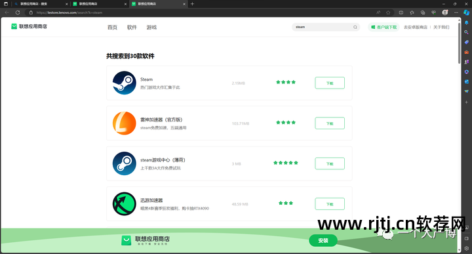Open the 迅游加速器 title link
This screenshot has width=472, height=254.
coord(151,200)
